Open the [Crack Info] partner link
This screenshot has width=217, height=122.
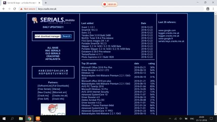pyautogui.click(x=58, y=99)
